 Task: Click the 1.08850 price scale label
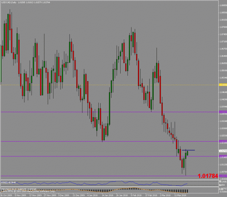pos(223,5)
